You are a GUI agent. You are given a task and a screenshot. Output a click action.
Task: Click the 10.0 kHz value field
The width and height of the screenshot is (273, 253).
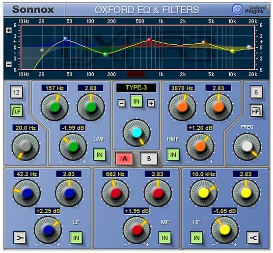[203, 174]
